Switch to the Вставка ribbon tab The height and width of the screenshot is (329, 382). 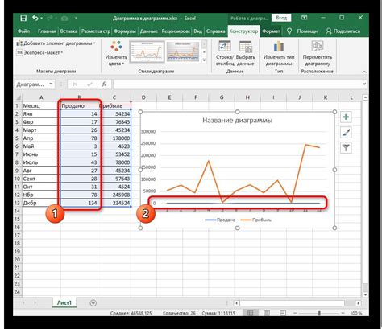[x=69, y=31]
